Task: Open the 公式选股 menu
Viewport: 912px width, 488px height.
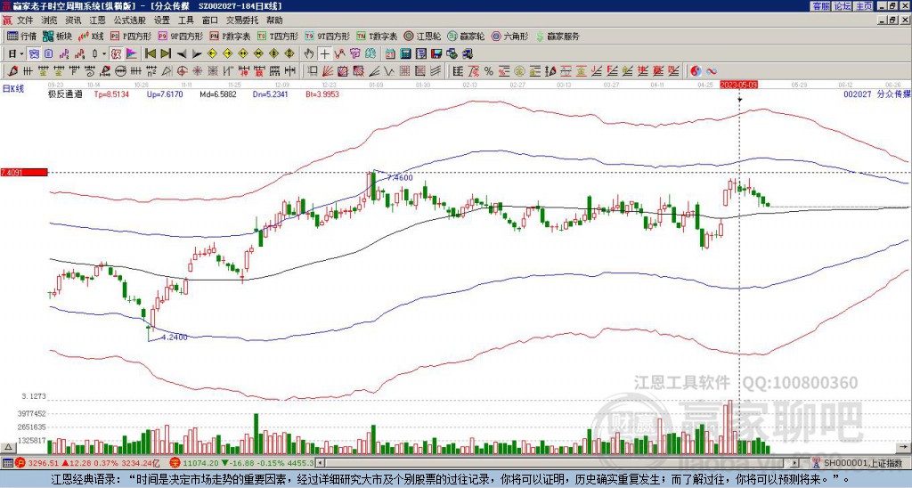Action: coord(129,20)
